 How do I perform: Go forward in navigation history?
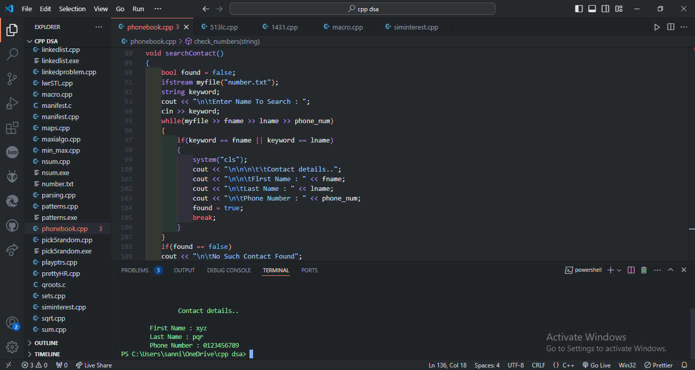point(219,9)
